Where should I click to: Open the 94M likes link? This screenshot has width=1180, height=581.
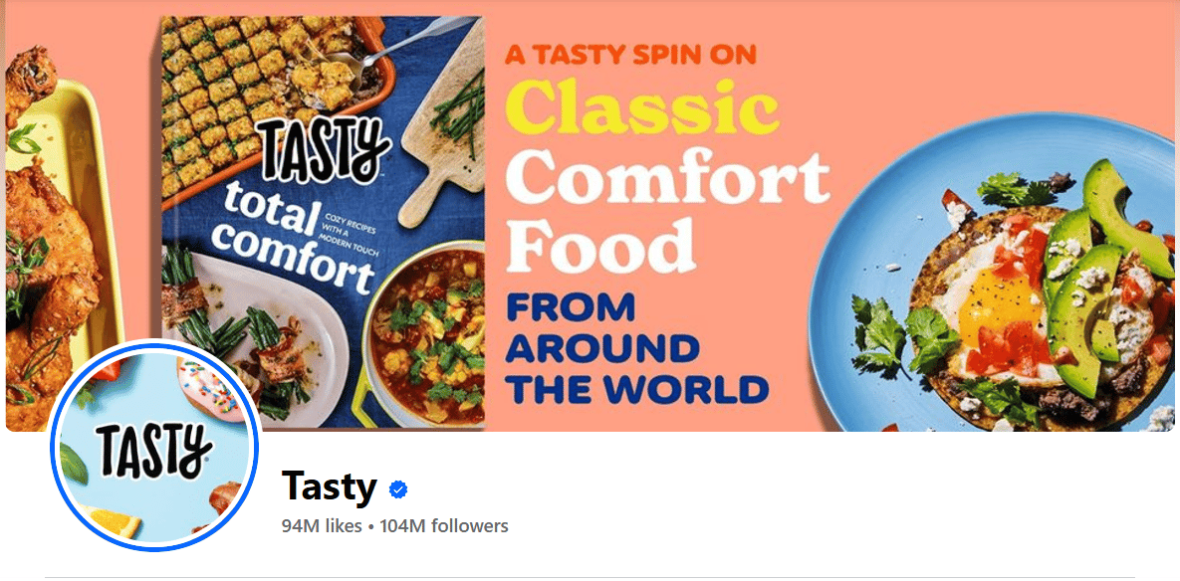(x=322, y=526)
